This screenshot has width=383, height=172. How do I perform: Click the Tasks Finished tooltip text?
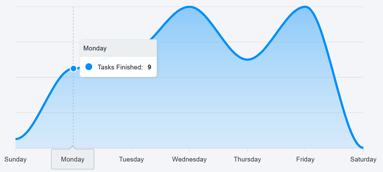click(120, 67)
